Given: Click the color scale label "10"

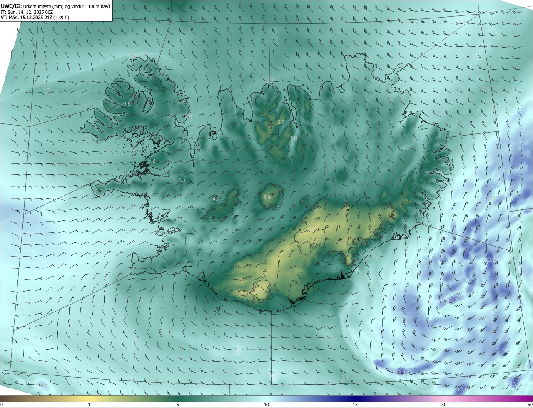Looking at the screenshot, I should 266,405.
